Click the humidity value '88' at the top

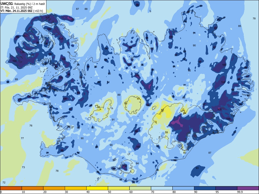[x=86, y=9]
